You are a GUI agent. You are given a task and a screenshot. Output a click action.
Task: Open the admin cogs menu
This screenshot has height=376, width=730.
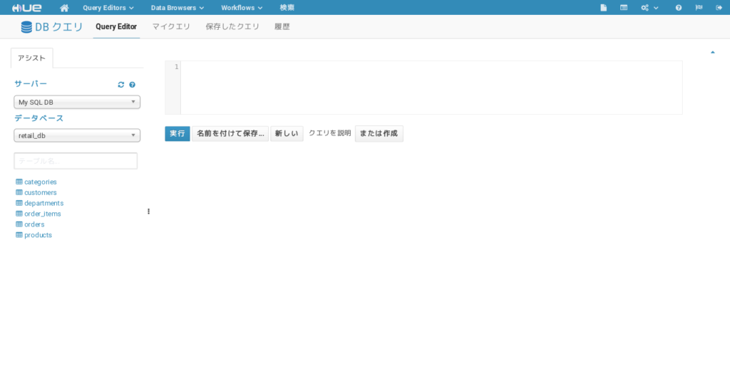tap(649, 8)
